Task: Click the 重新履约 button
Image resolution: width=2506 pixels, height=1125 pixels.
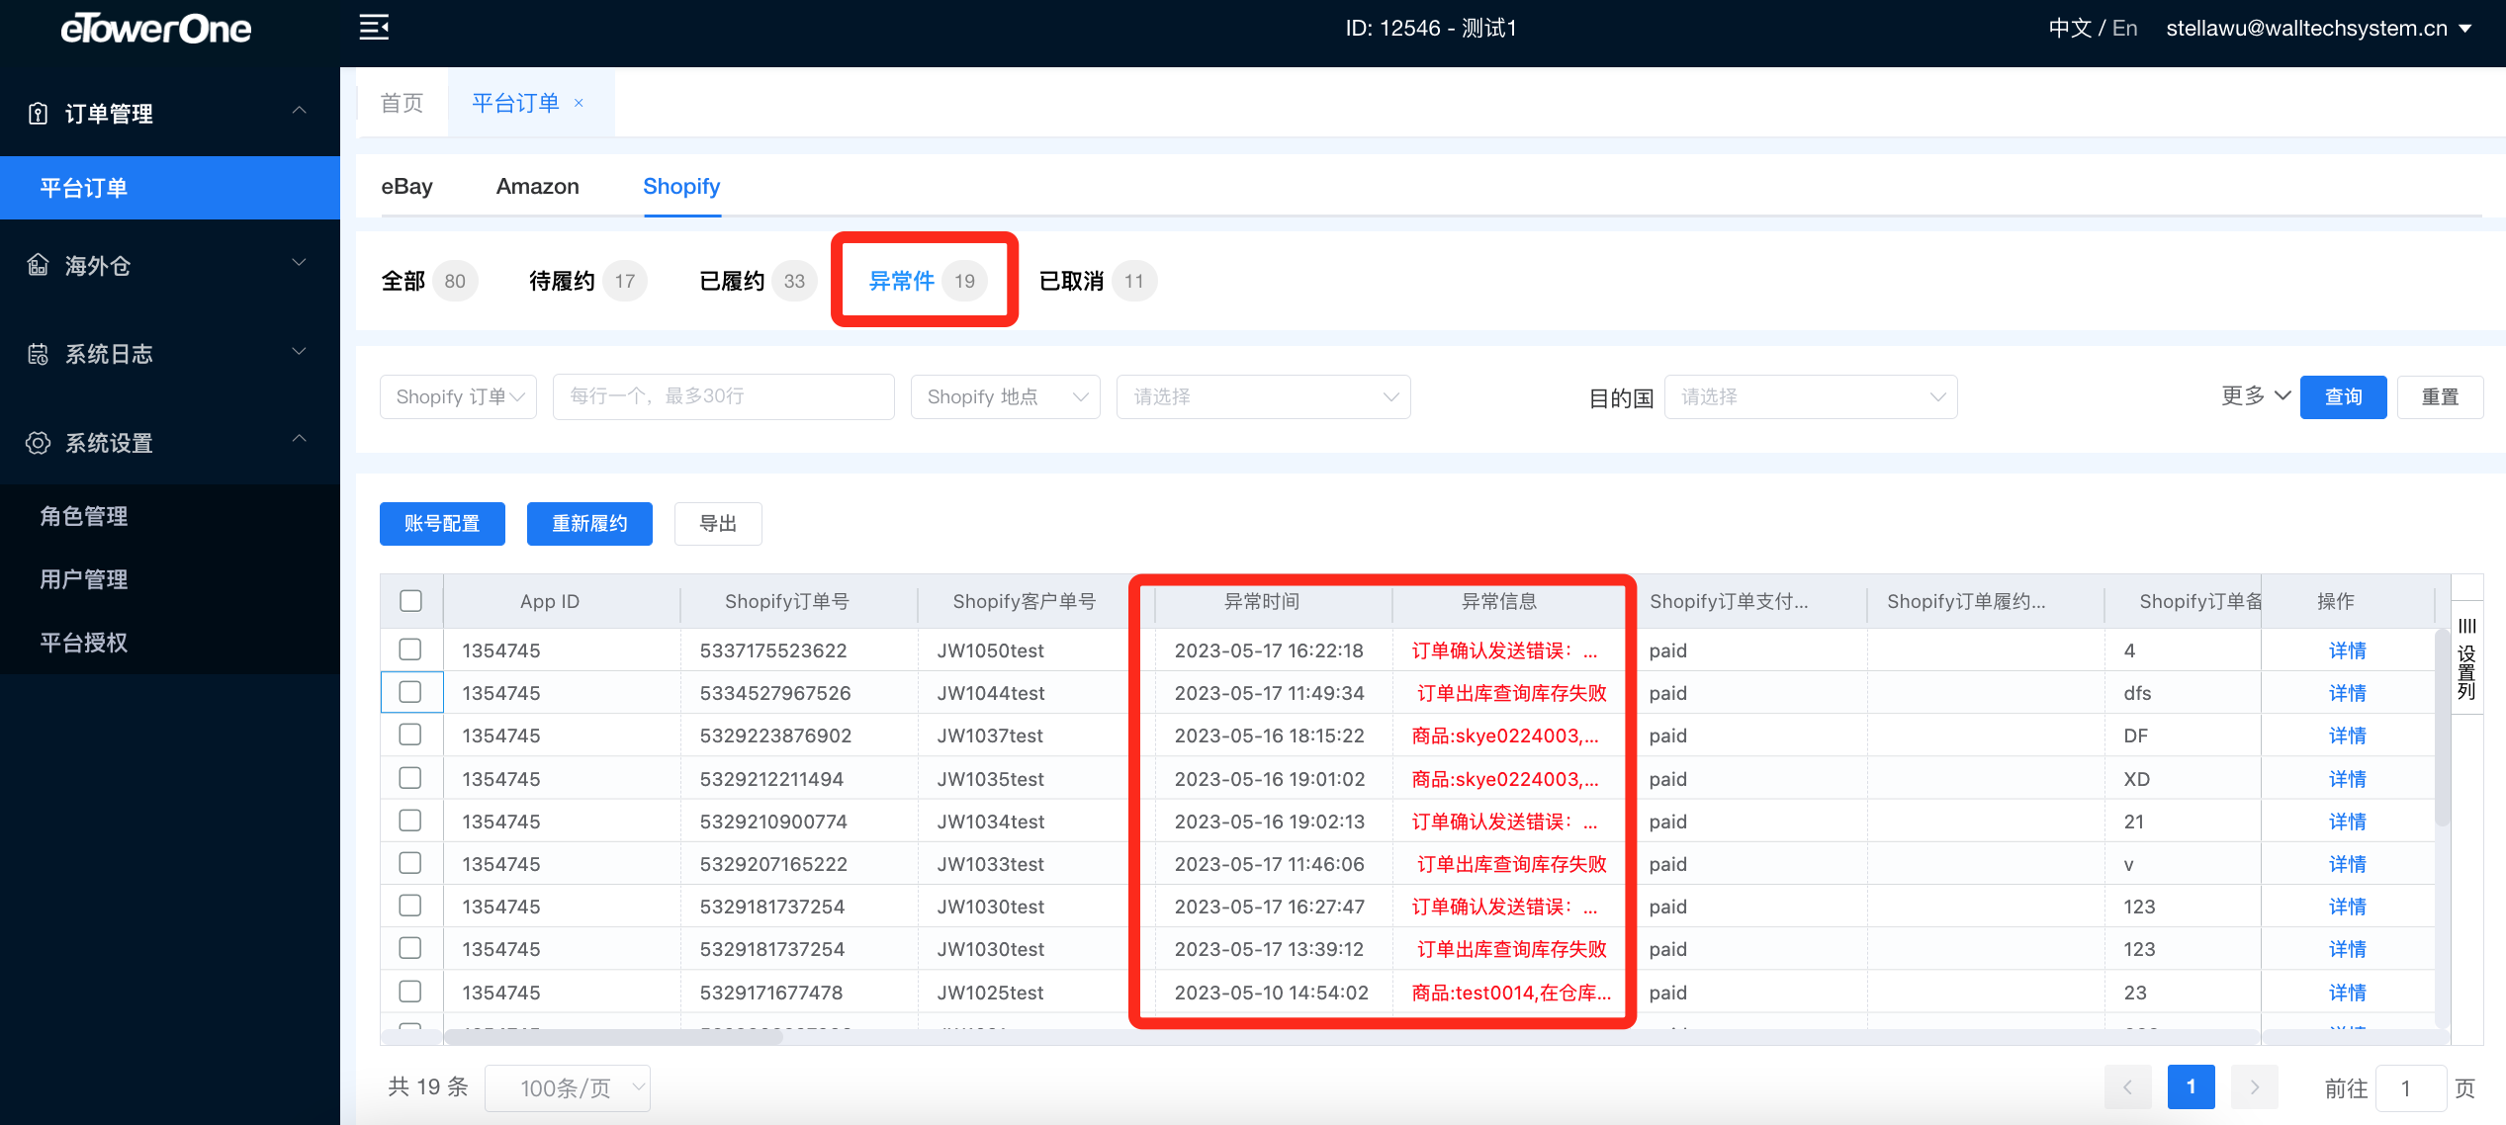Action: coord(589,523)
